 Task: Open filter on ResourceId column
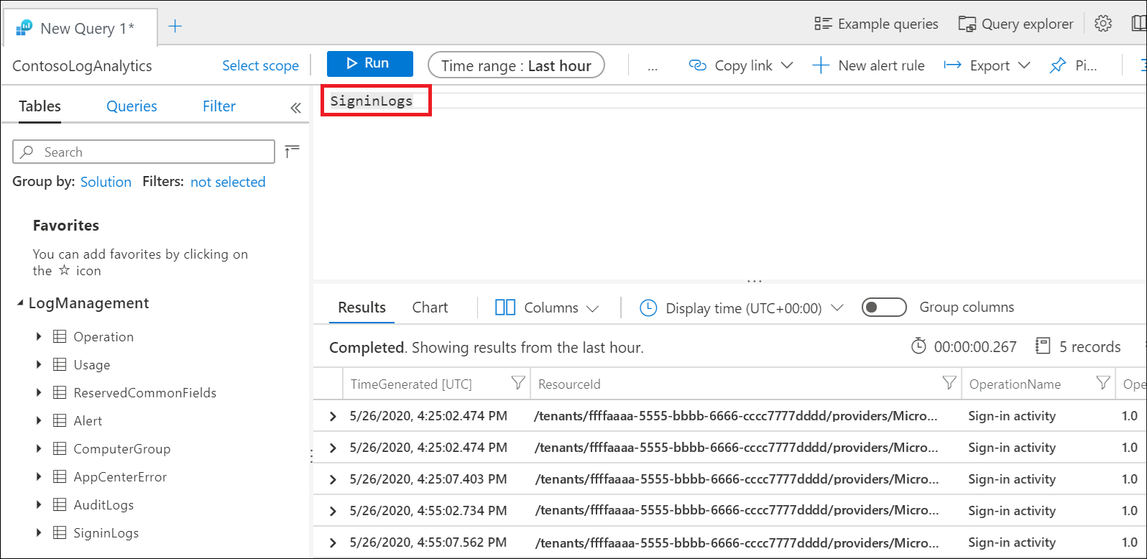949,383
